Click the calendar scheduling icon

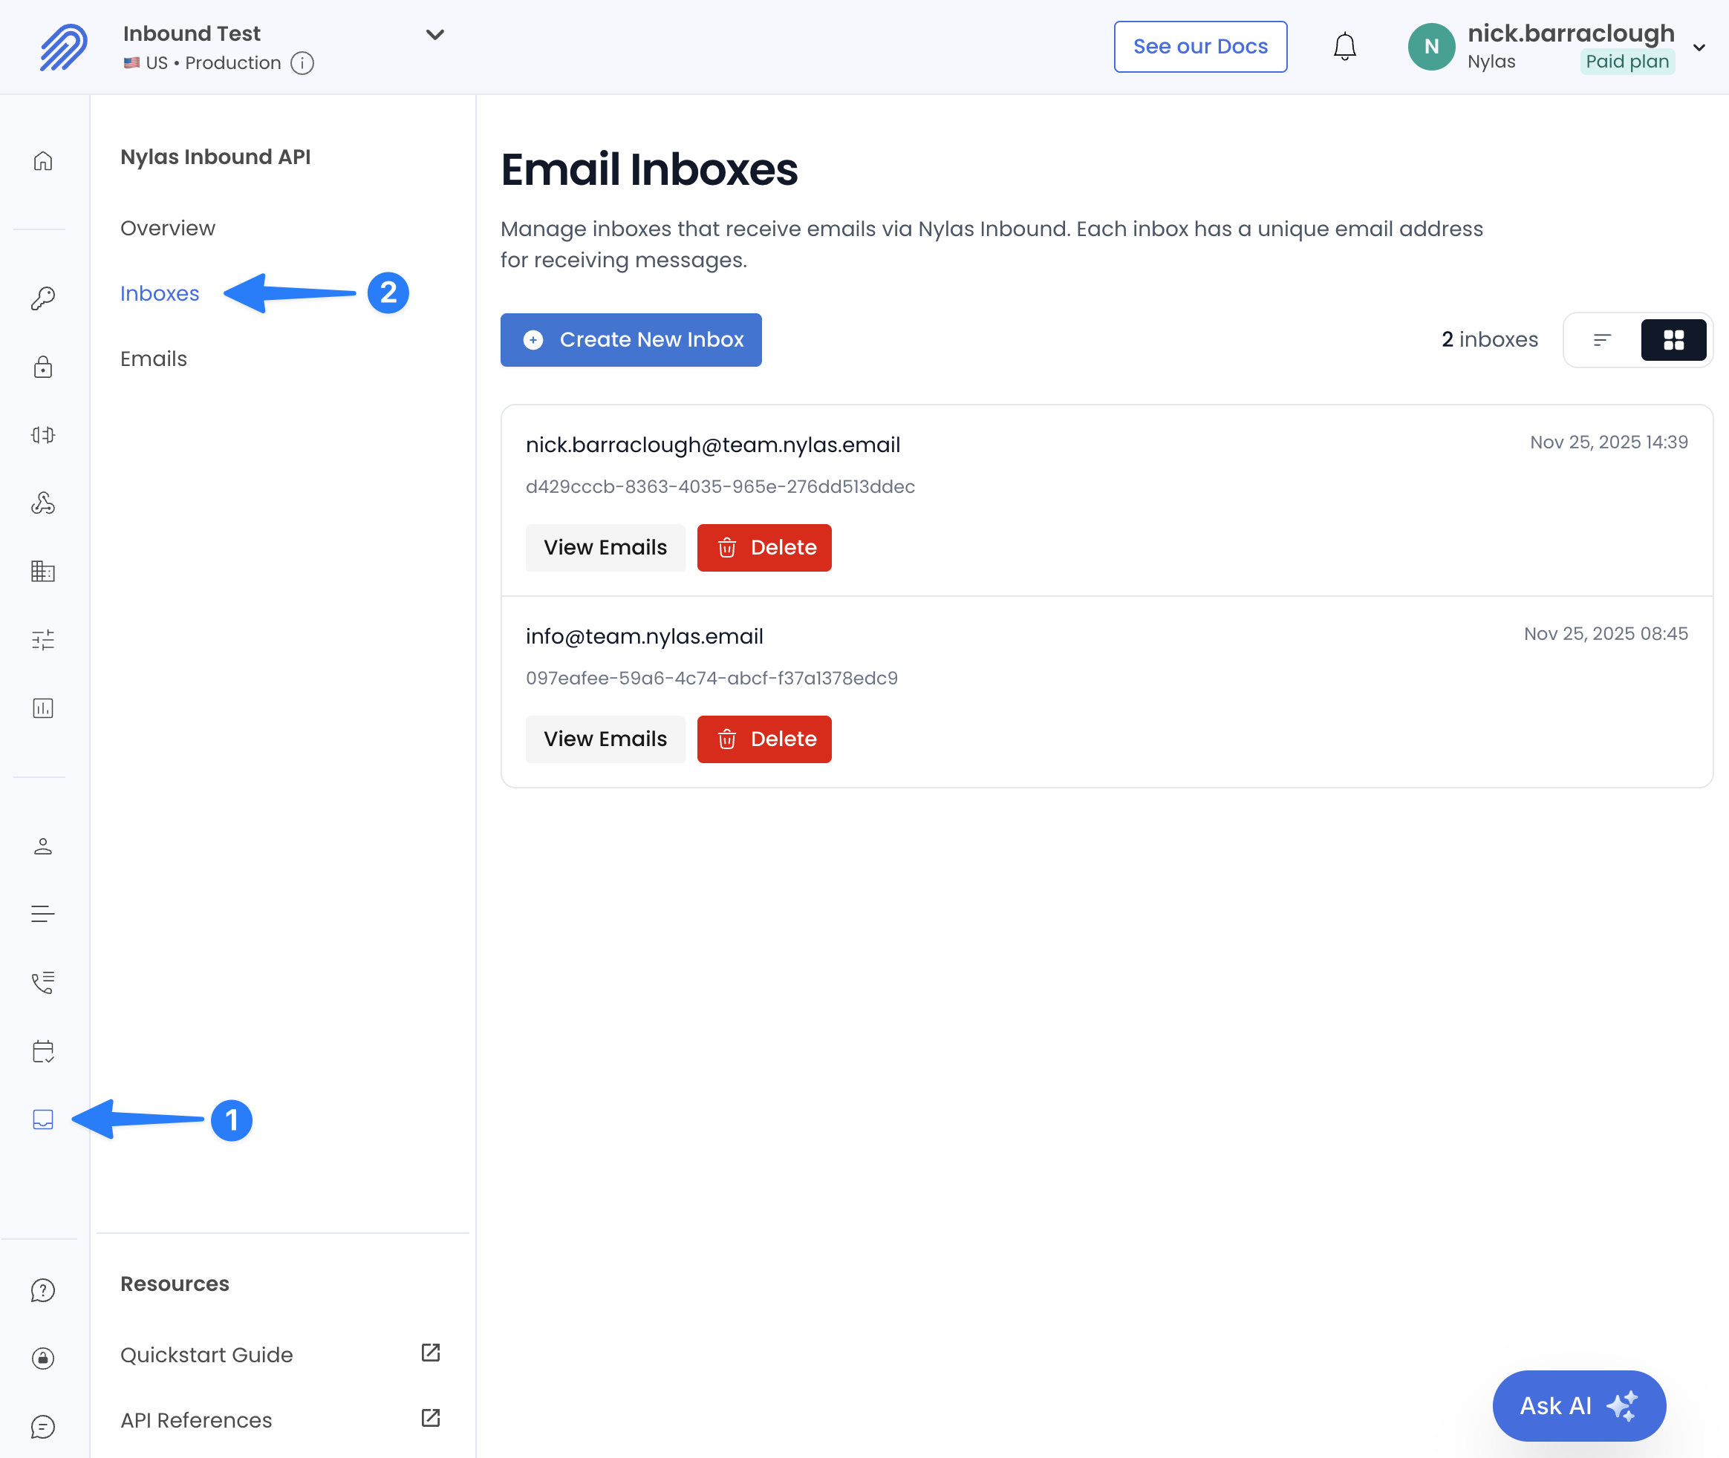(x=42, y=1051)
